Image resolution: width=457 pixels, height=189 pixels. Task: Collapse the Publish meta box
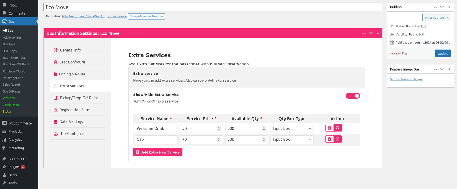click(x=449, y=7)
